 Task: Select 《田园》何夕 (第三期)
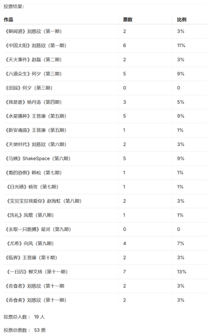click(x=29, y=88)
